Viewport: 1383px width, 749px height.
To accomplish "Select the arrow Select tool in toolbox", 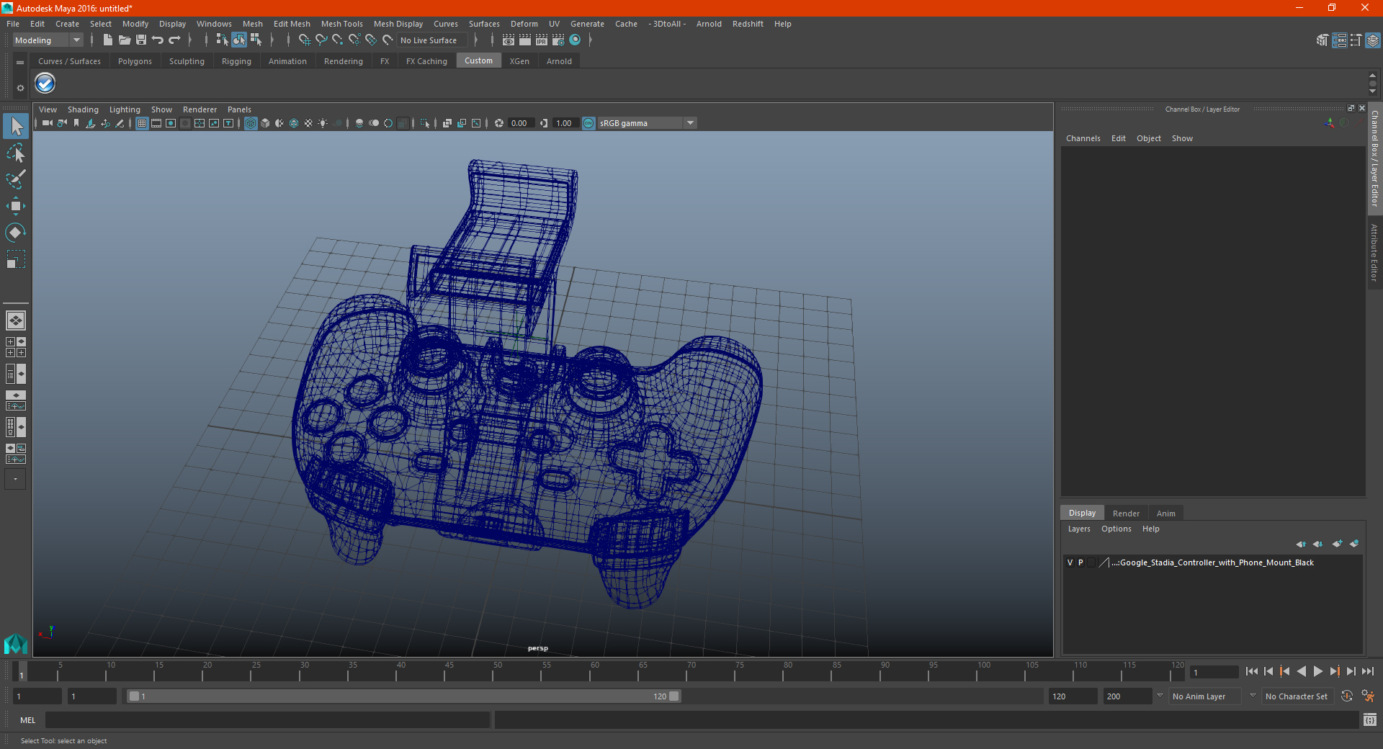I will [x=16, y=127].
